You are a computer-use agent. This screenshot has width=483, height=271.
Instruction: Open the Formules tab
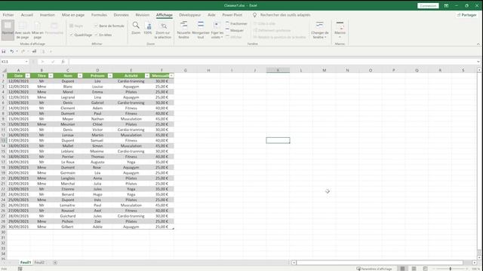[x=99, y=15]
